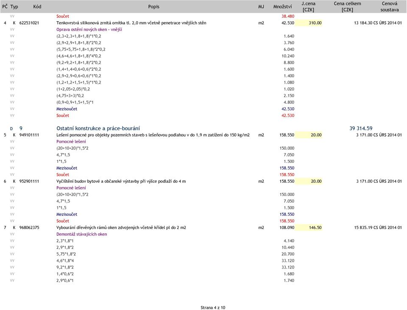Select the section total 39 314.59

tap(361, 128)
